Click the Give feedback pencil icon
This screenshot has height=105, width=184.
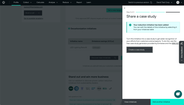pos(182,44)
